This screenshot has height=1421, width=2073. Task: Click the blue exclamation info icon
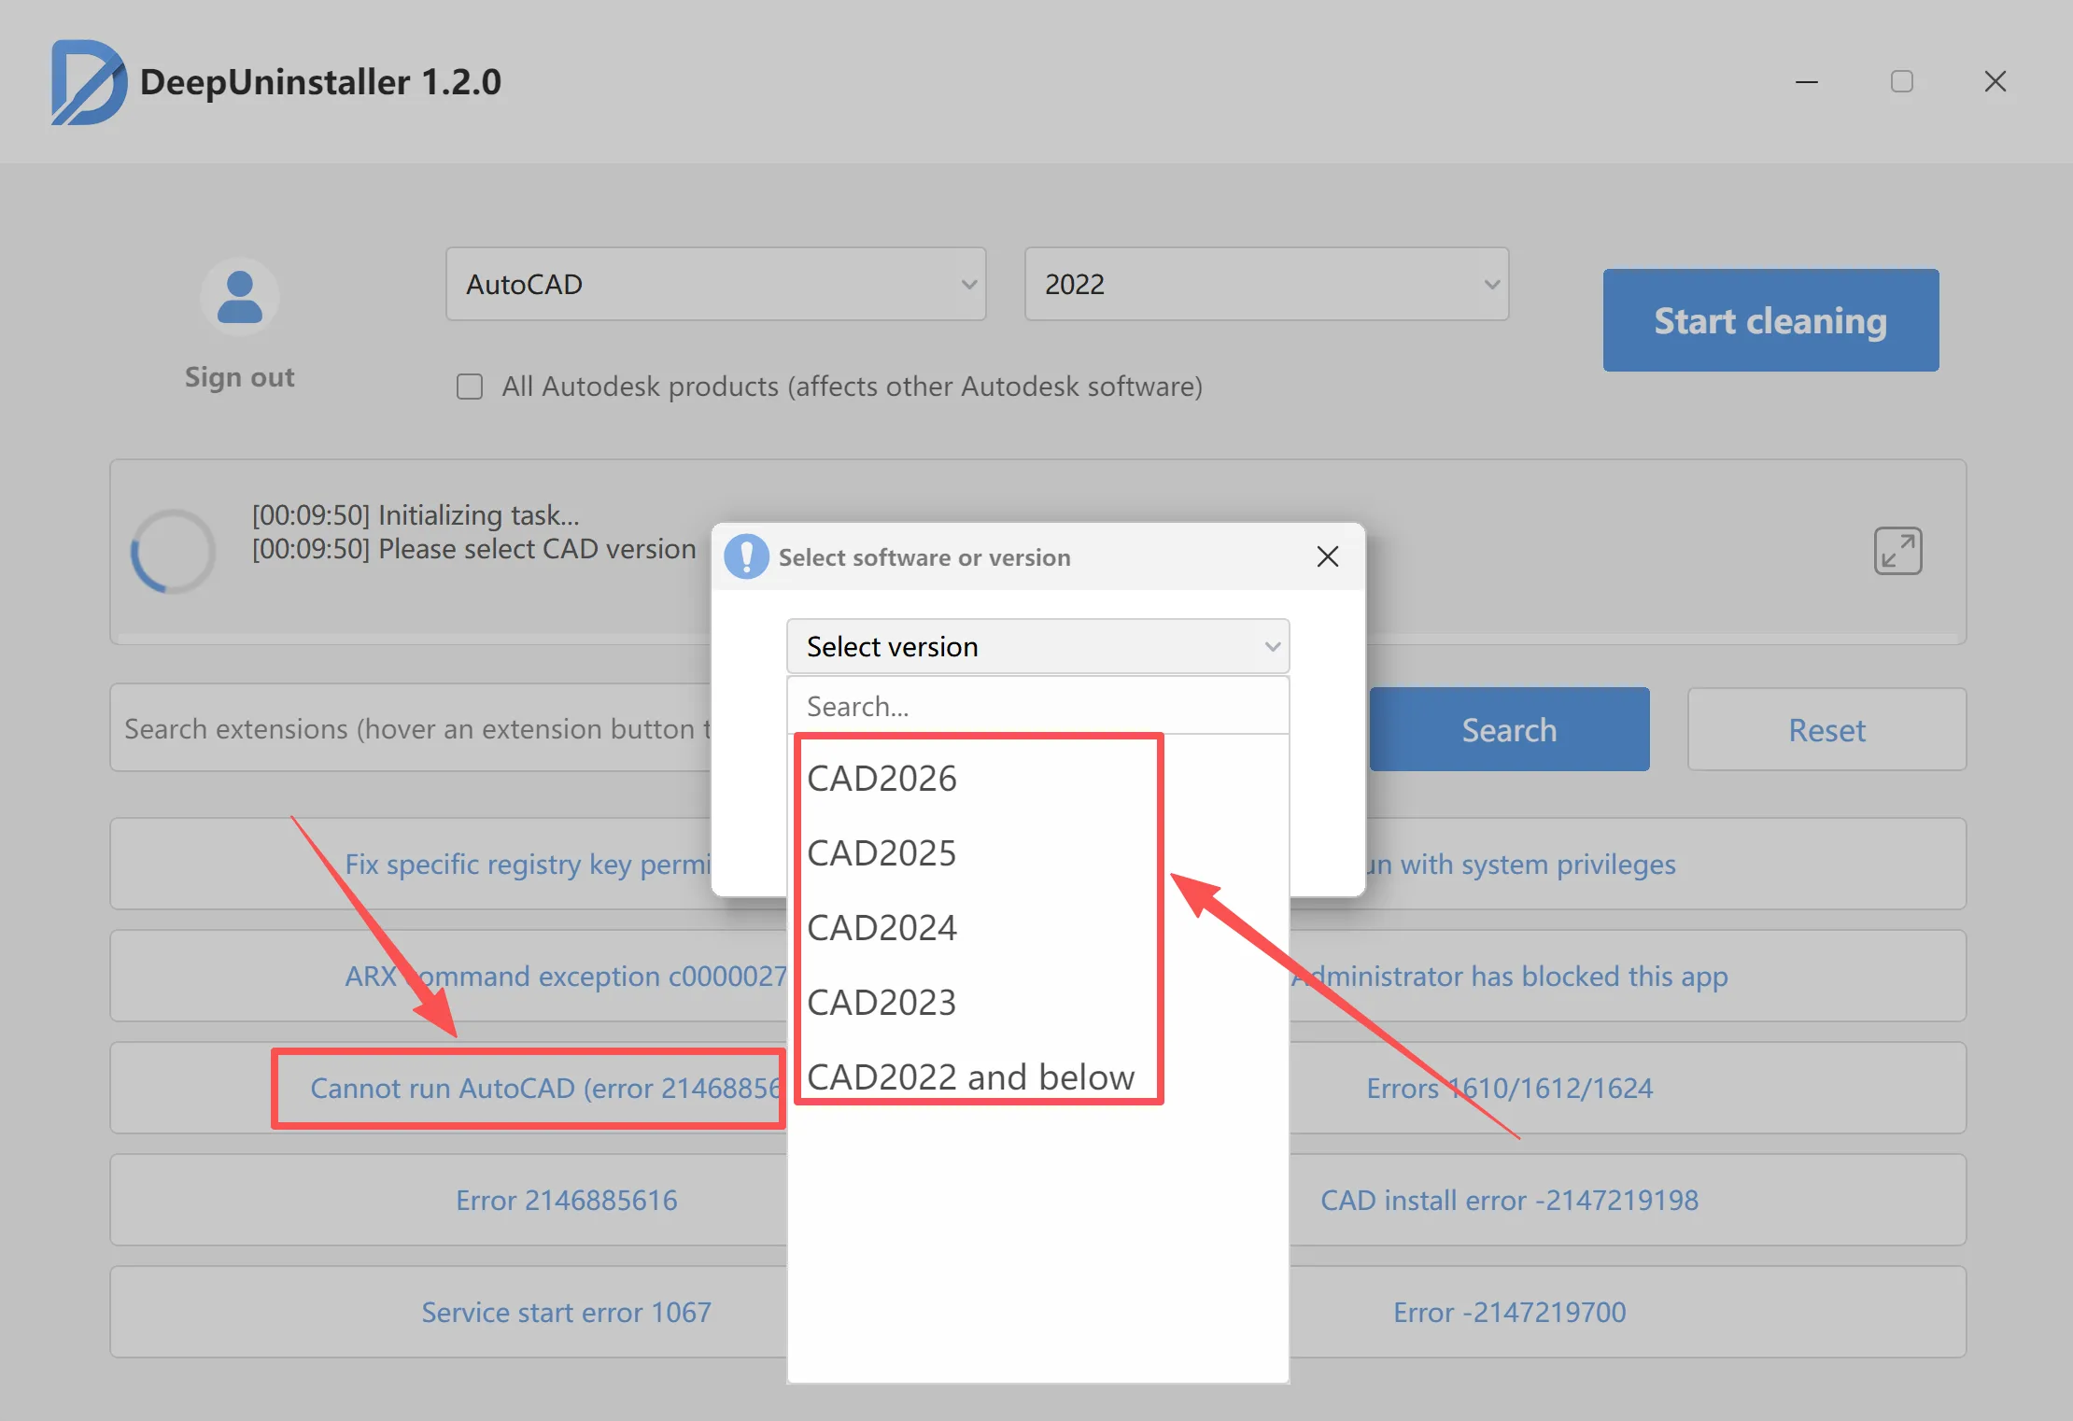click(x=746, y=556)
